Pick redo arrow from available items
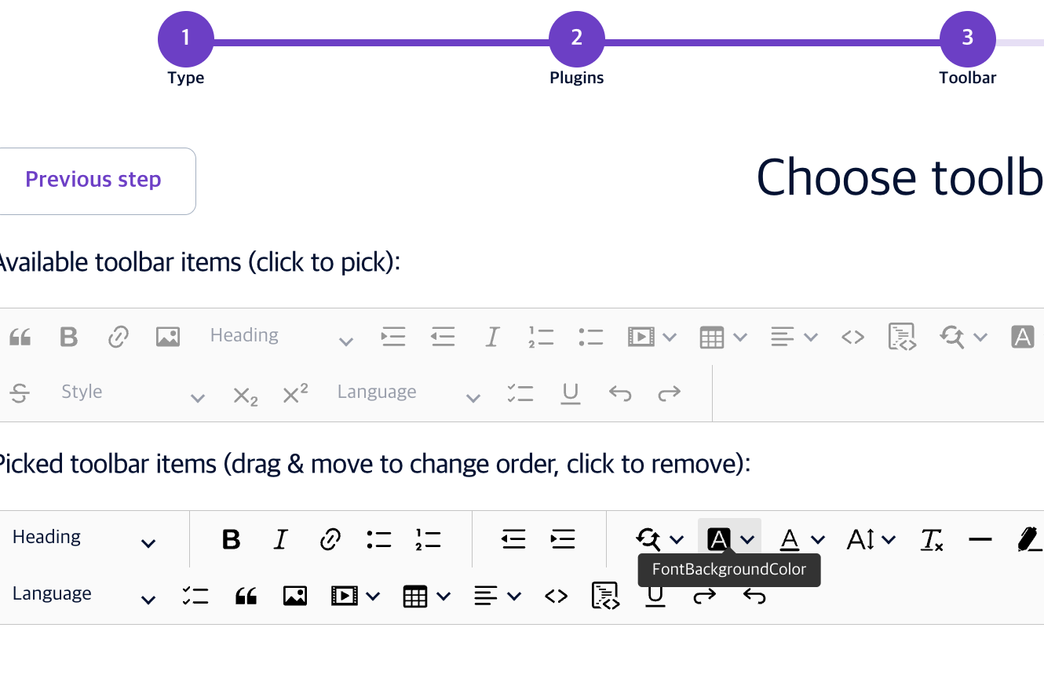This screenshot has height=675, width=1044. point(669,393)
